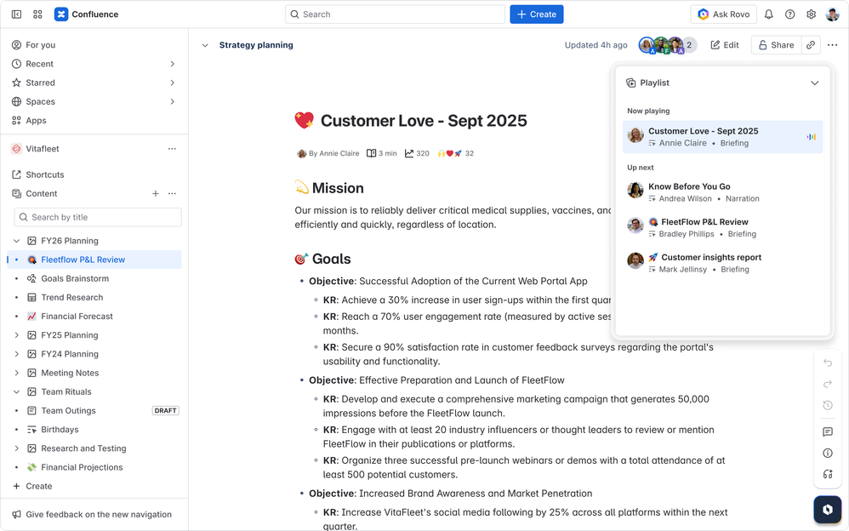Click the Ask Rovo button
Image resolution: width=849 pixels, height=531 pixels.
pos(724,14)
